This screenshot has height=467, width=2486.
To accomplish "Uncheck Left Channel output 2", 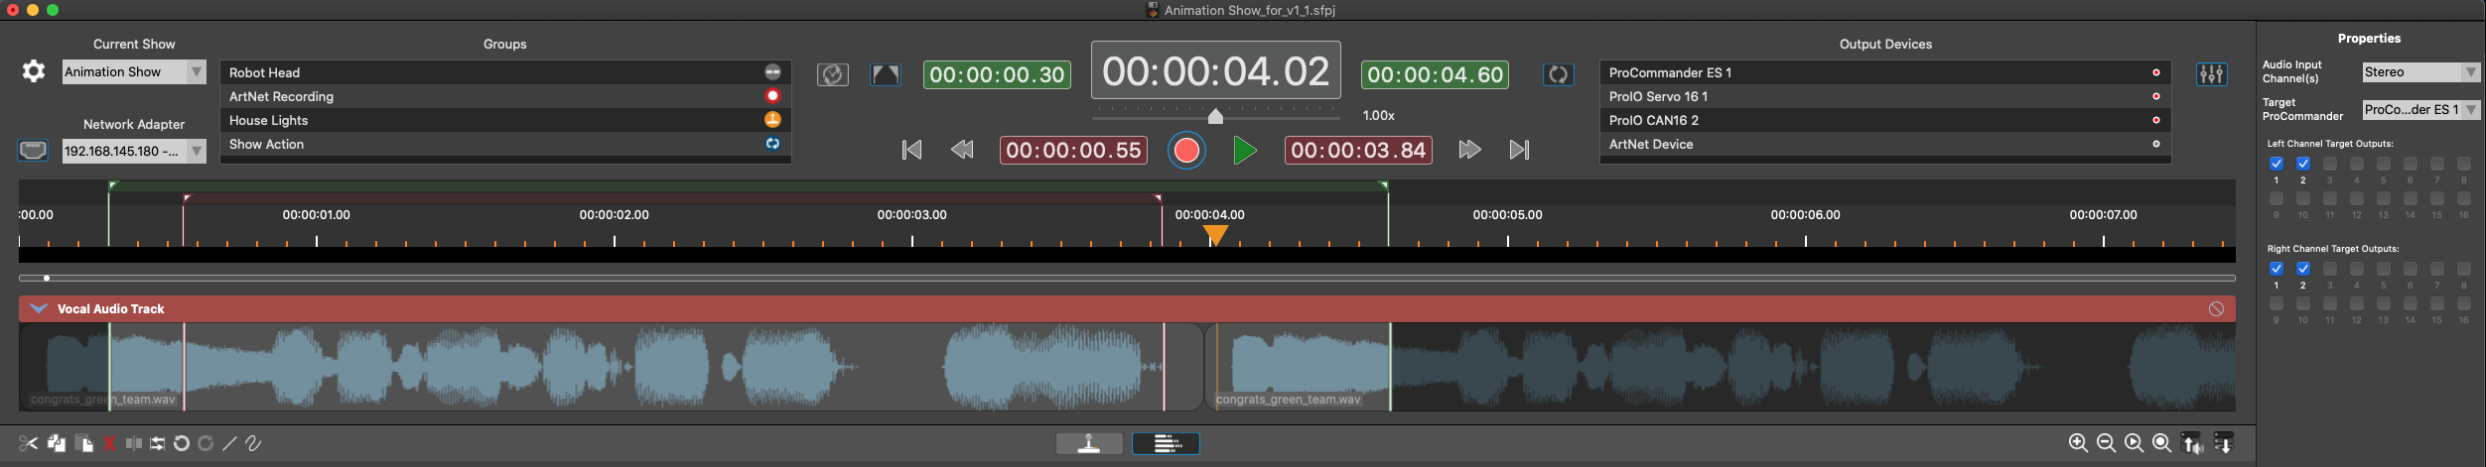I will [x=2302, y=164].
